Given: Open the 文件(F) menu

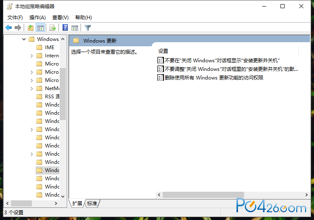Looking at the screenshot, I should click(15, 18).
